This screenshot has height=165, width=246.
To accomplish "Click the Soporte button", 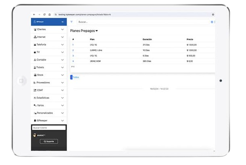I will click(x=49, y=141).
